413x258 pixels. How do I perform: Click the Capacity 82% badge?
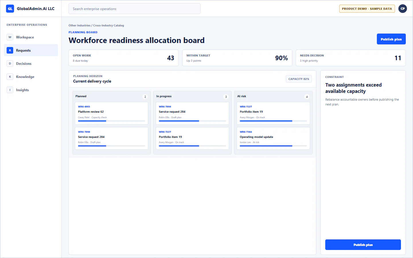[x=299, y=79]
